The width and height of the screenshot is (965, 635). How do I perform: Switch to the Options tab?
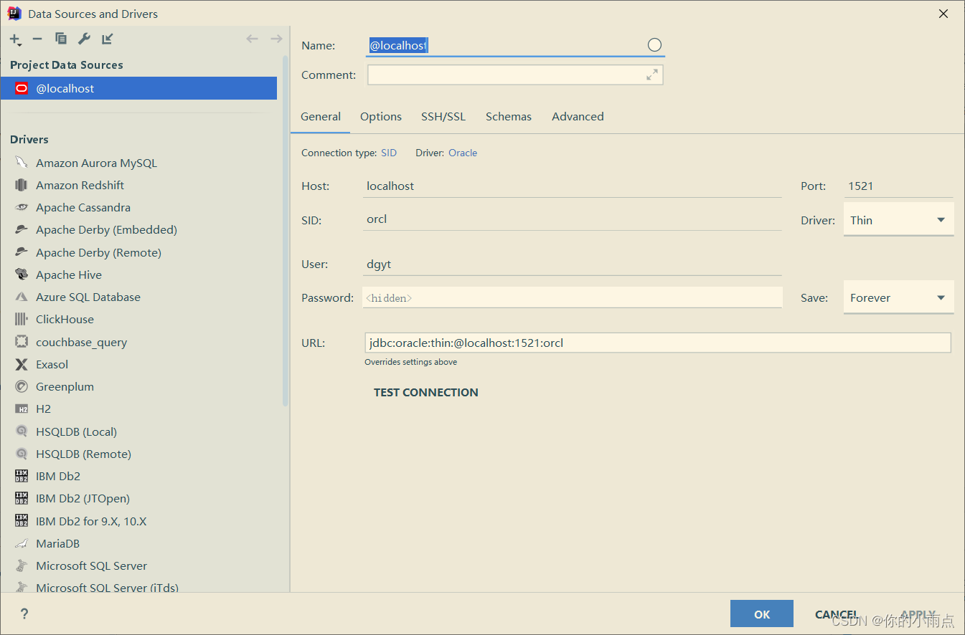point(381,116)
